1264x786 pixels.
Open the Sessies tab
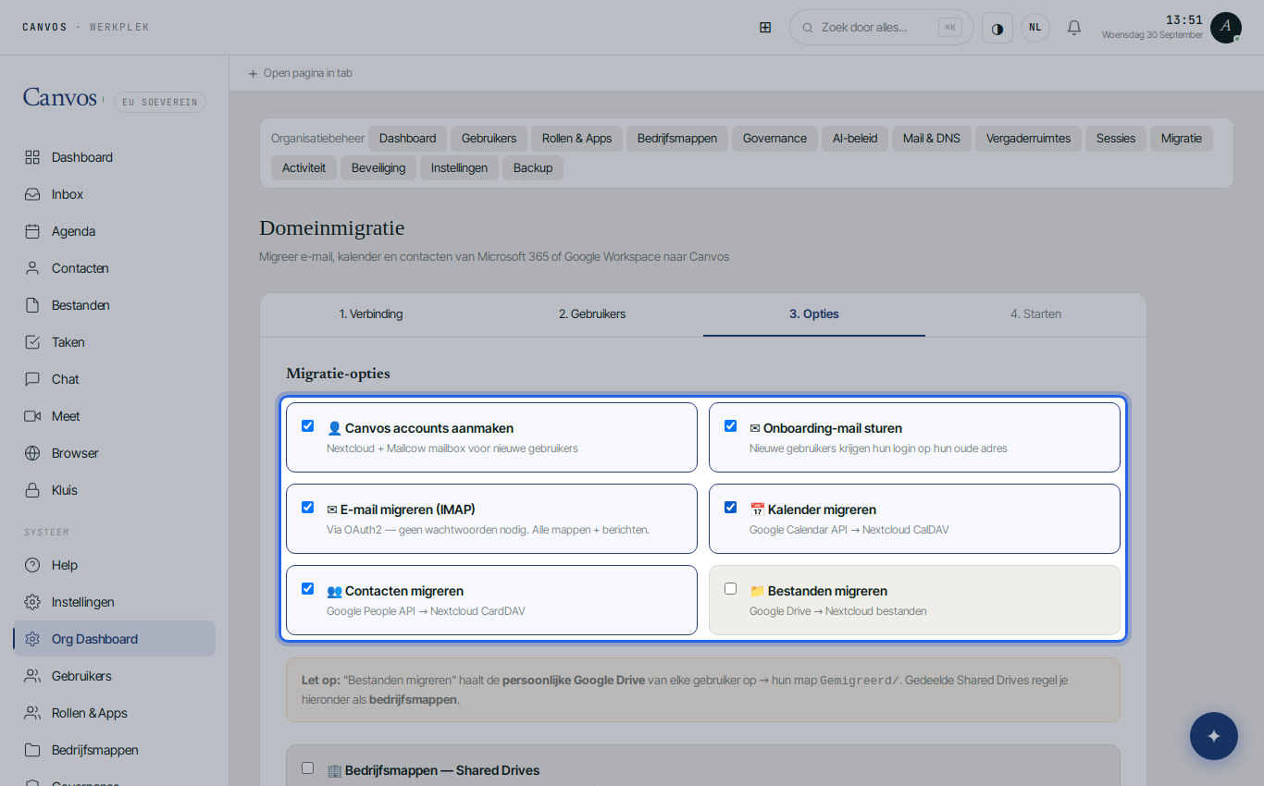1116,139
